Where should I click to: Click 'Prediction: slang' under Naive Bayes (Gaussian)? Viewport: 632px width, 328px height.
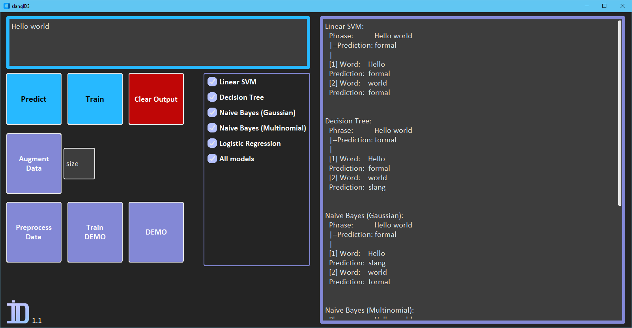click(x=357, y=263)
